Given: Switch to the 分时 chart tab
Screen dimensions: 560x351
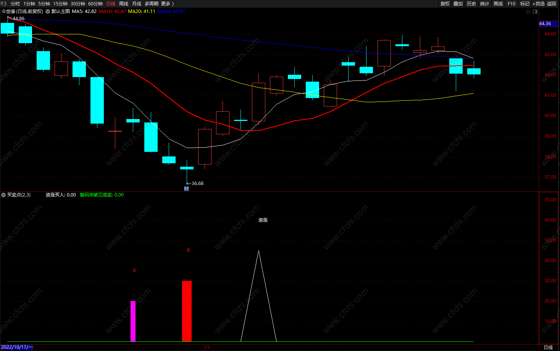Looking at the screenshot, I should pyautogui.click(x=15, y=3).
